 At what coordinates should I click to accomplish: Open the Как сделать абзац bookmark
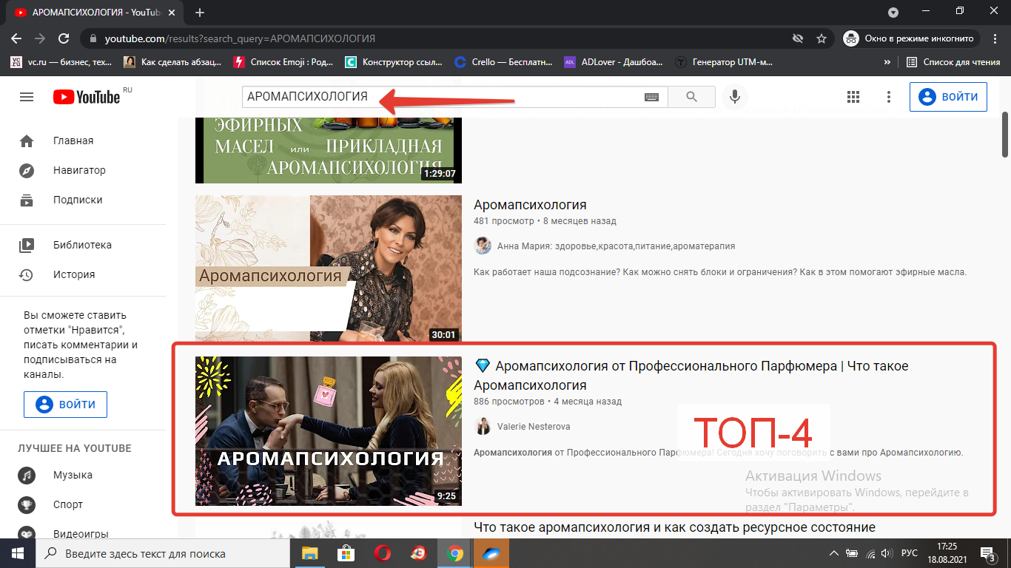pyautogui.click(x=172, y=62)
